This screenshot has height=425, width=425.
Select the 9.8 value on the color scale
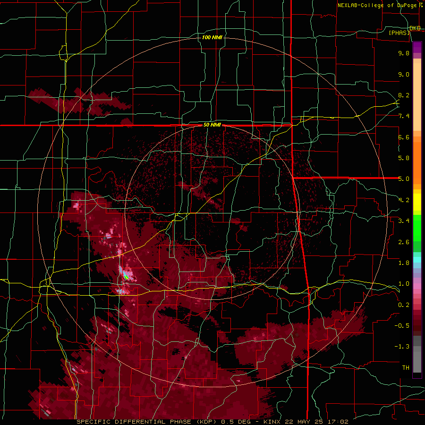[404, 53]
